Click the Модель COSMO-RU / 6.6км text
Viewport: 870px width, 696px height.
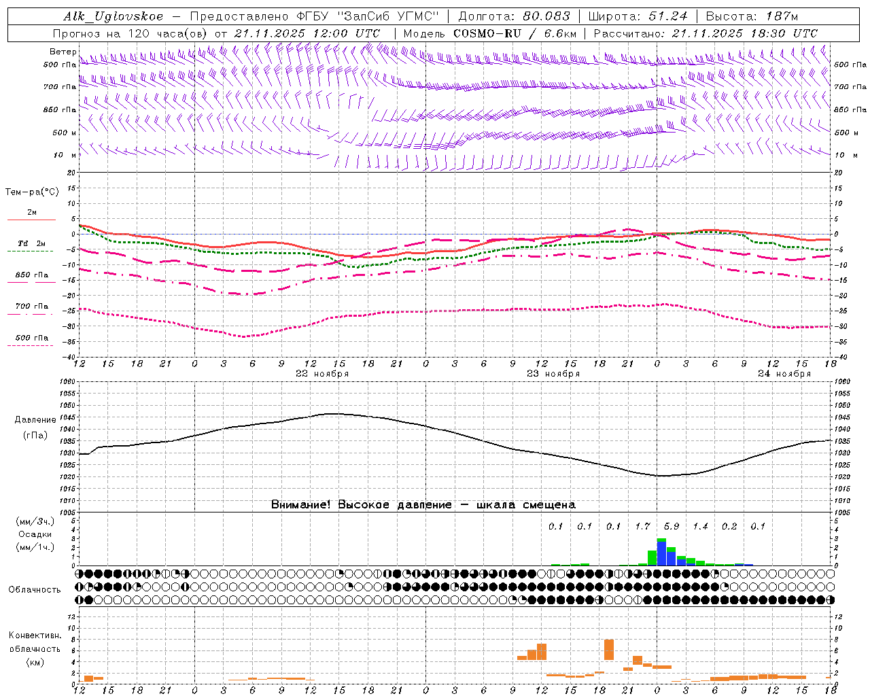click(x=490, y=33)
